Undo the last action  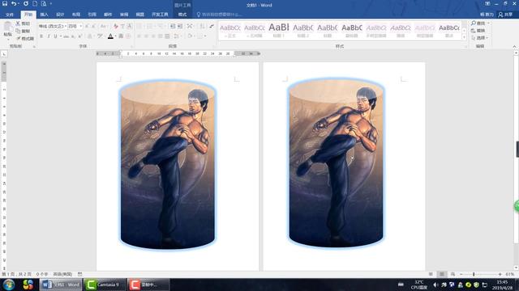(14, 3)
